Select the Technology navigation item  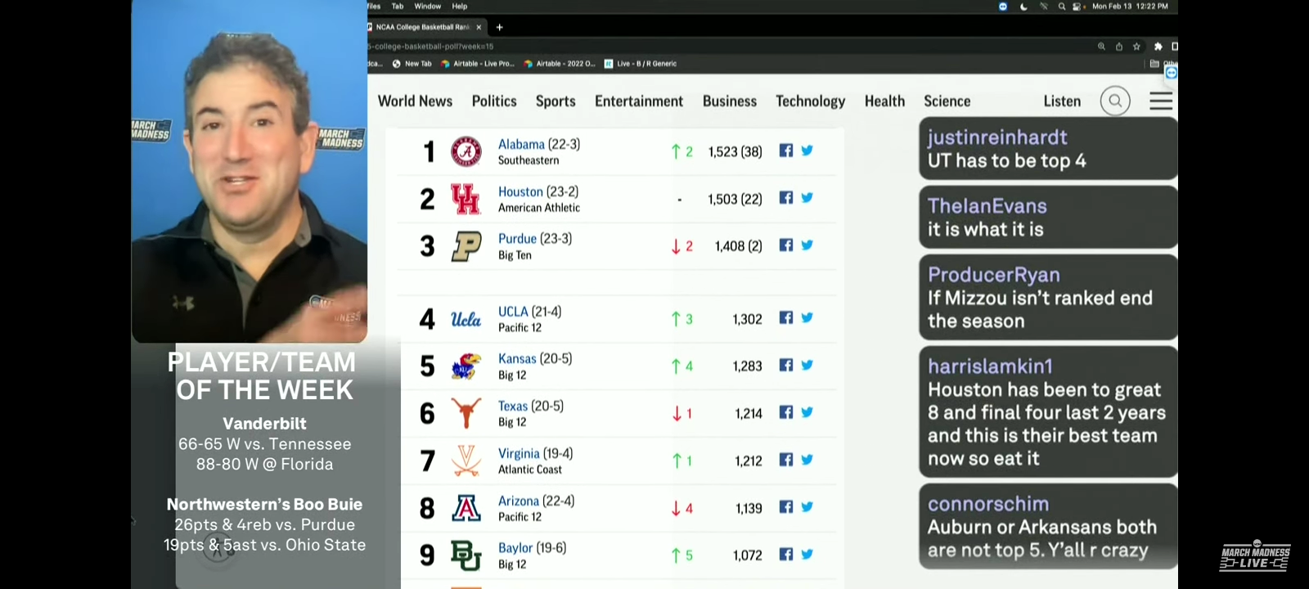(x=810, y=101)
